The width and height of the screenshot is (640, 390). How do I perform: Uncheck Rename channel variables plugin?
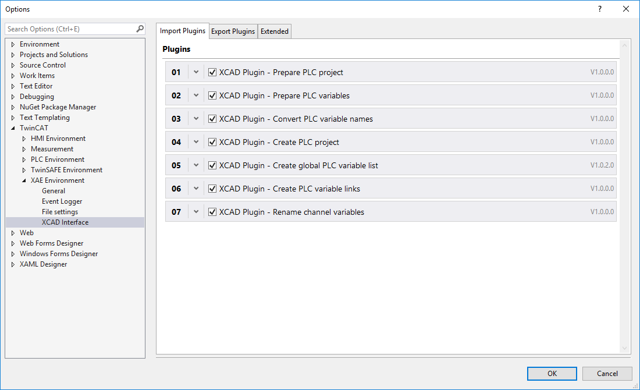click(212, 212)
